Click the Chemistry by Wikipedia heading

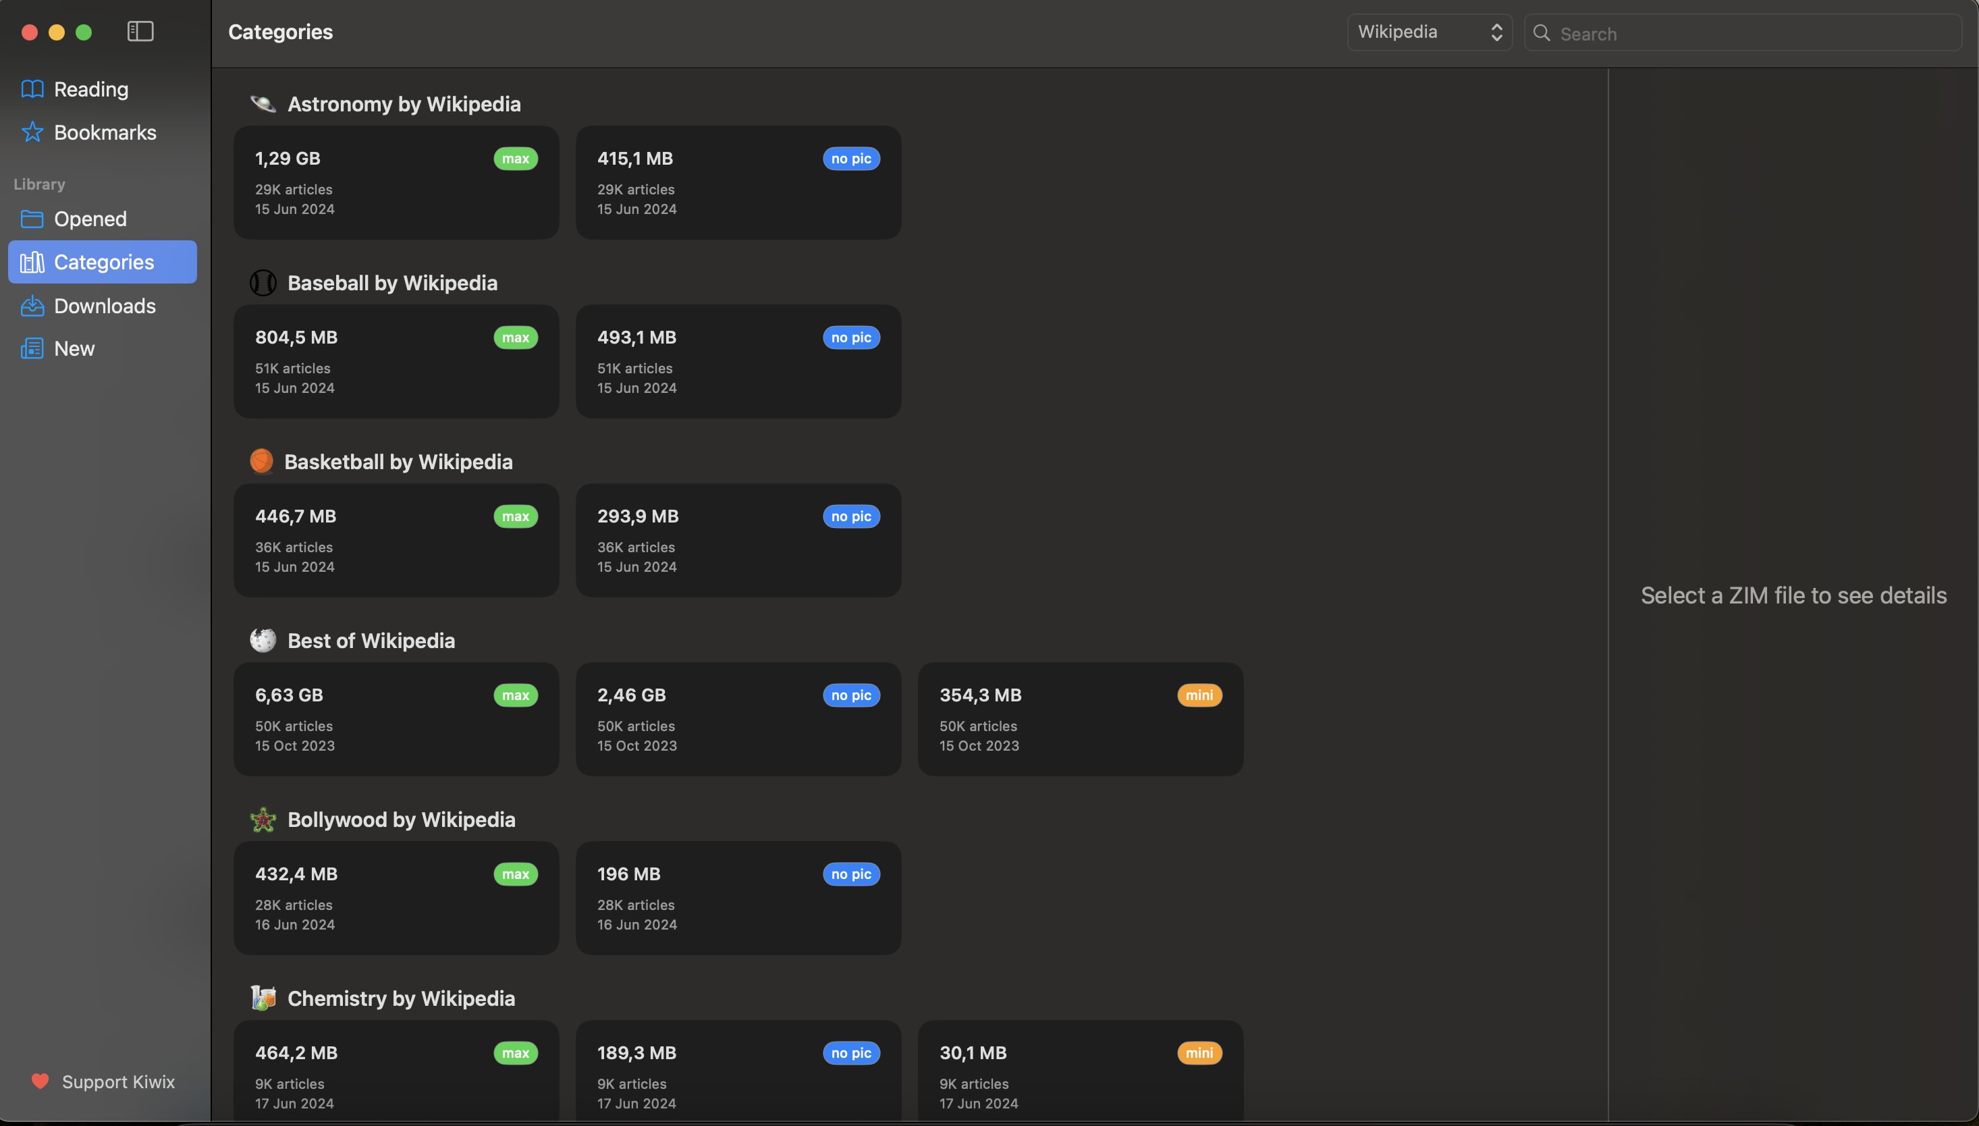click(x=401, y=998)
